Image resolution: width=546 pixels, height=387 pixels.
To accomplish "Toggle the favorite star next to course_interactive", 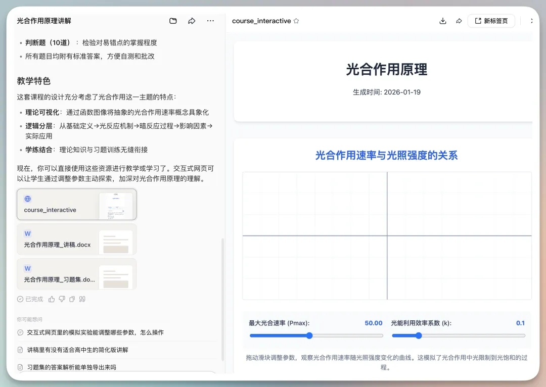I will click(x=297, y=21).
